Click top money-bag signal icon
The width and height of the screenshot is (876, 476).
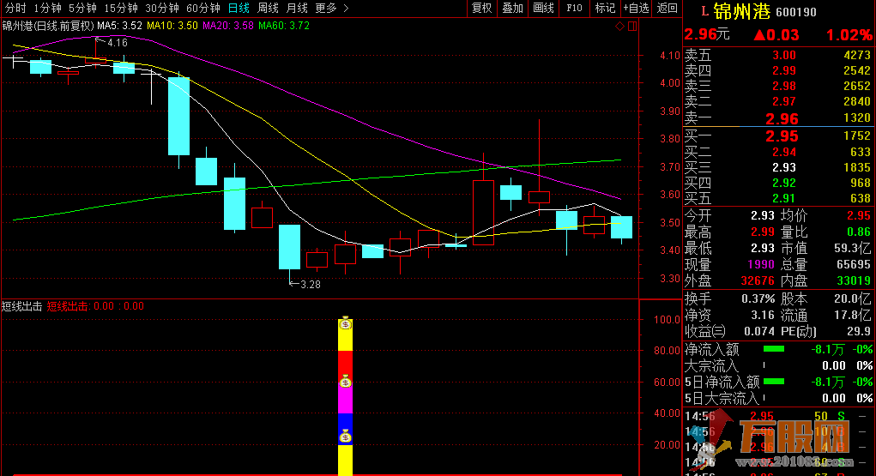point(345,323)
